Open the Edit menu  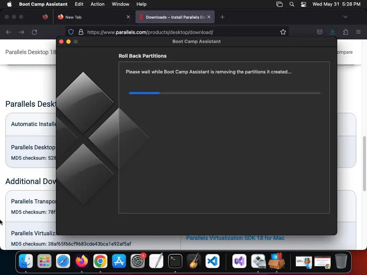coord(79,4)
